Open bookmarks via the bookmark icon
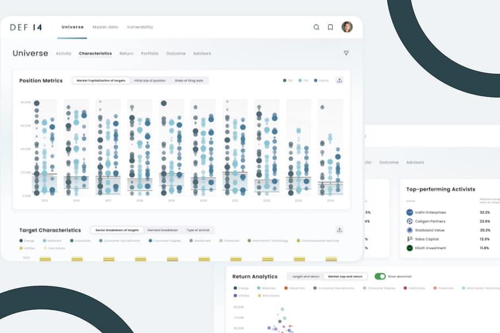Screen dimensions: 500x333 click(x=330, y=27)
